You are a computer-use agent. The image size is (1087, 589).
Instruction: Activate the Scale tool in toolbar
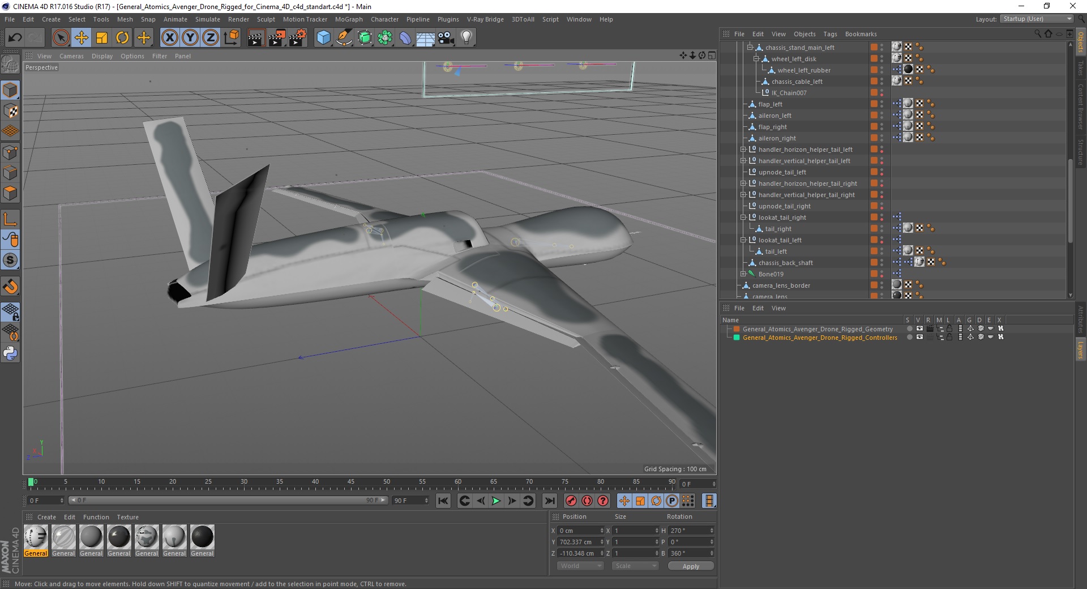tap(102, 38)
